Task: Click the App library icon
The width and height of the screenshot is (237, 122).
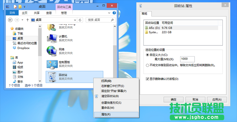Action: click(x=14, y=62)
